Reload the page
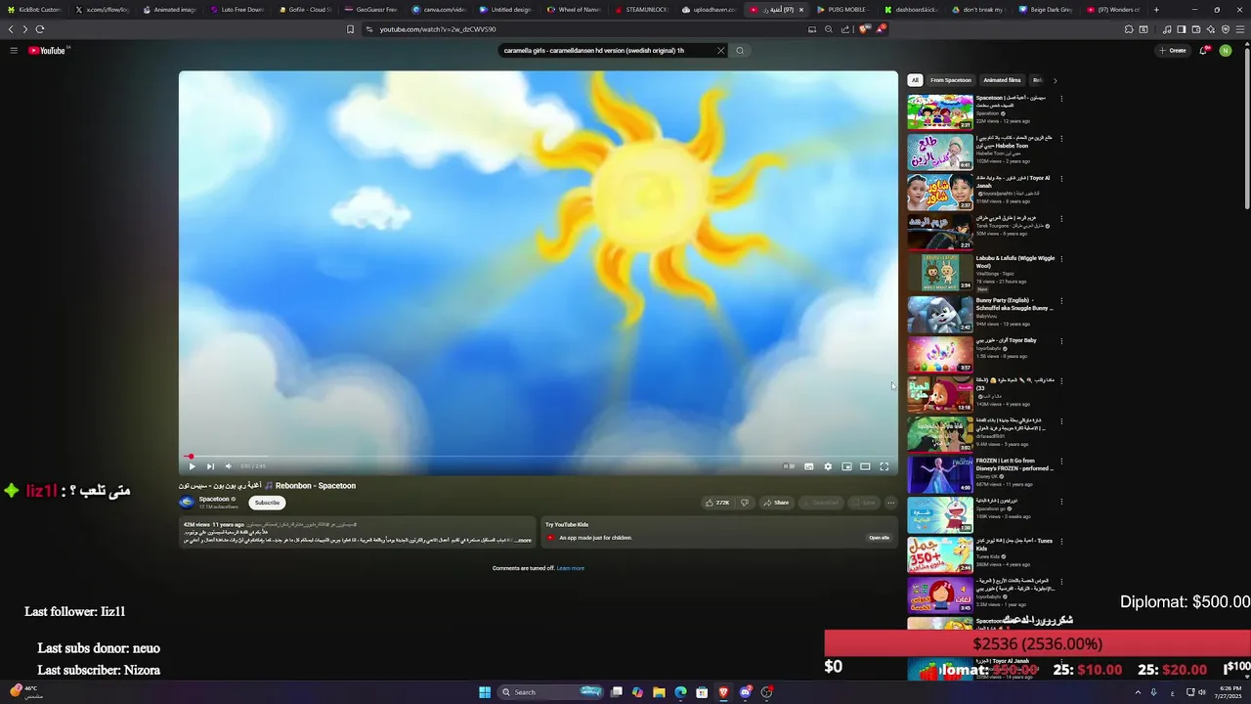The height and width of the screenshot is (704, 1251). 40,29
